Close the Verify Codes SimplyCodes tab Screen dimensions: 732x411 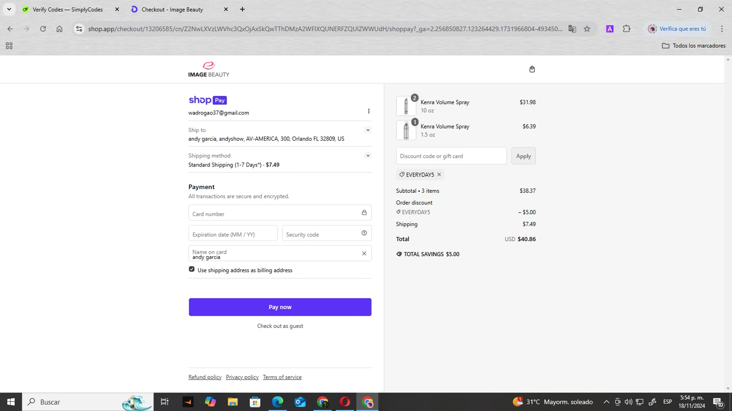(x=117, y=9)
